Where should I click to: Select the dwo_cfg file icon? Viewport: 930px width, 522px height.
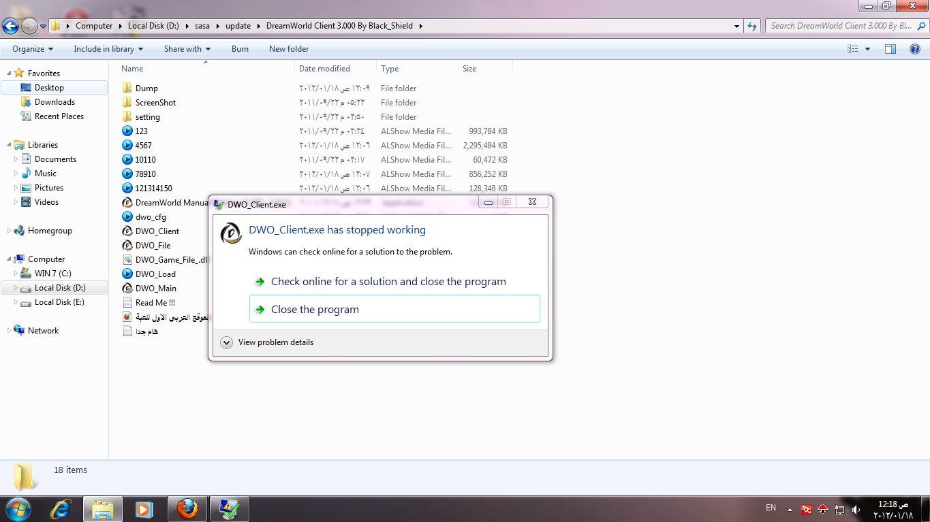click(x=127, y=216)
